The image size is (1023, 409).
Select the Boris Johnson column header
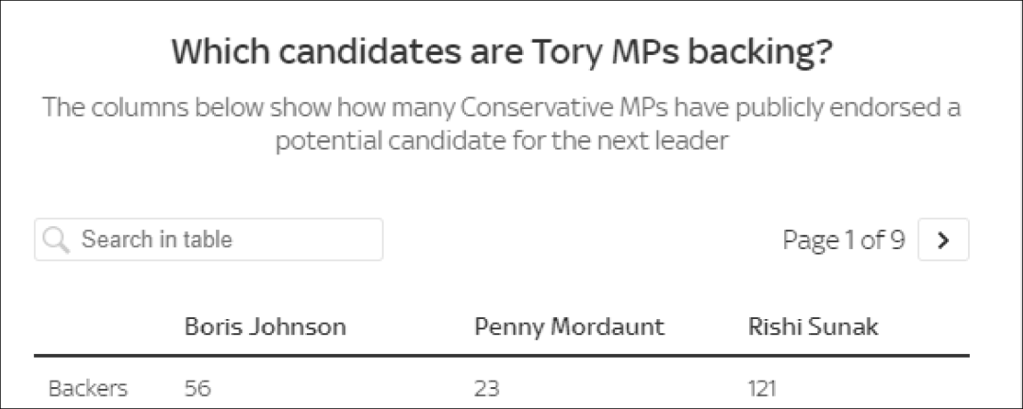point(265,326)
